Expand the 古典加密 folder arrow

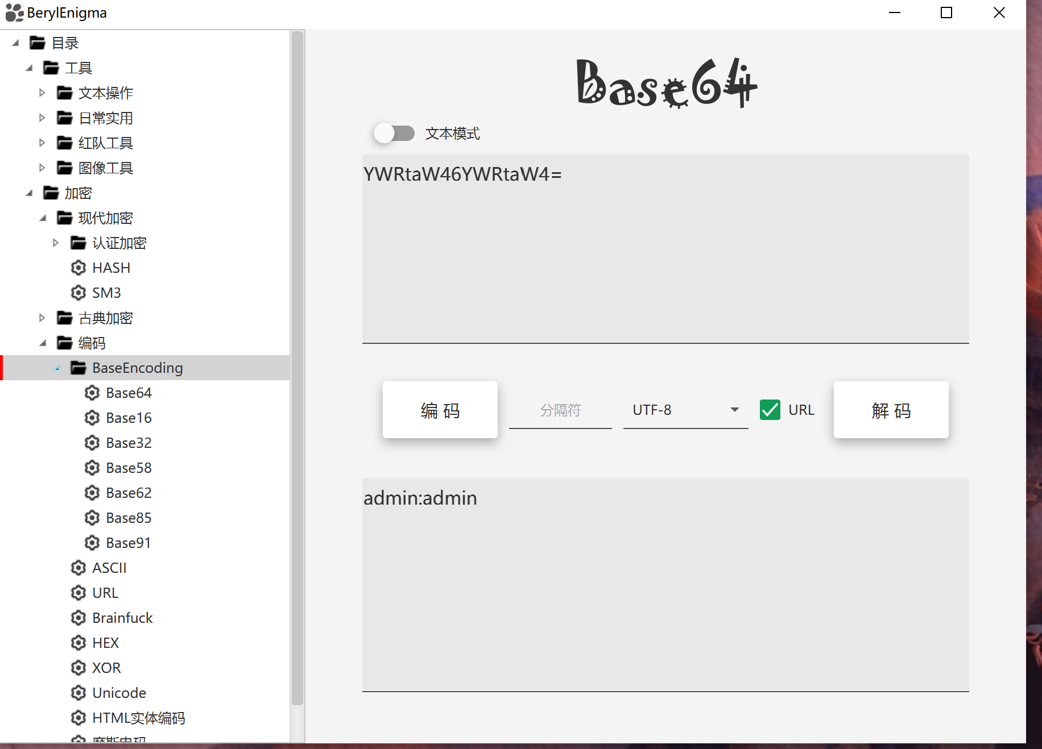[42, 318]
